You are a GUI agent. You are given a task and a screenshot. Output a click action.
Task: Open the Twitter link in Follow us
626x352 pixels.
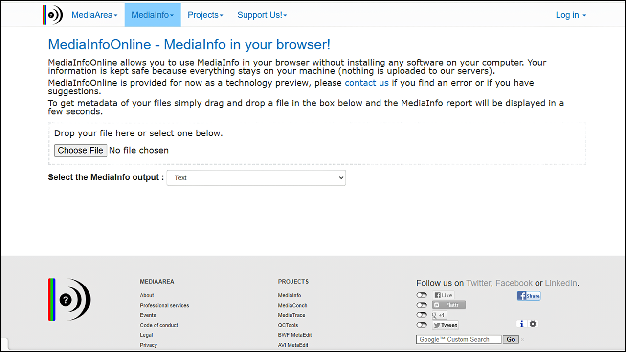coord(478,283)
